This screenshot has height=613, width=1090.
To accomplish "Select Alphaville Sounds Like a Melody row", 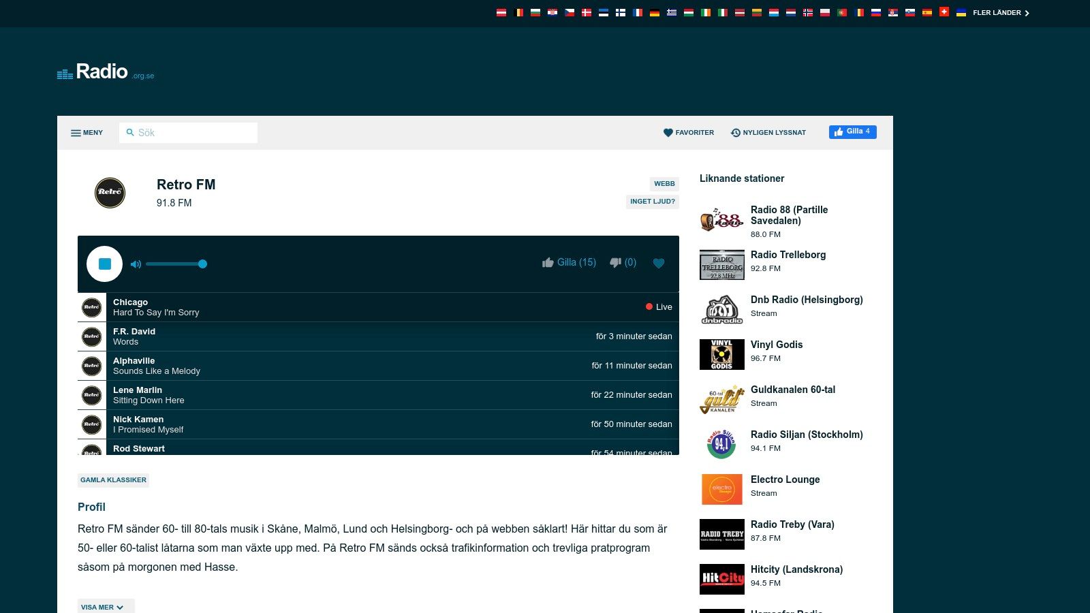I will tap(378, 366).
